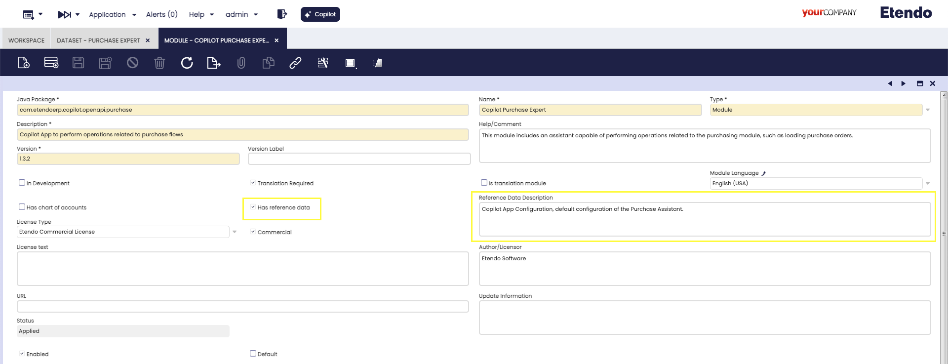Click the Clone record icon
Image resolution: width=948 pixels, height=364 pixels.
coord(268,63)
